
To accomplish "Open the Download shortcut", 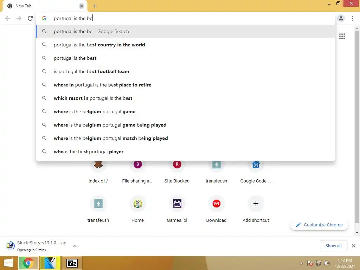I will tap(216, 209).
